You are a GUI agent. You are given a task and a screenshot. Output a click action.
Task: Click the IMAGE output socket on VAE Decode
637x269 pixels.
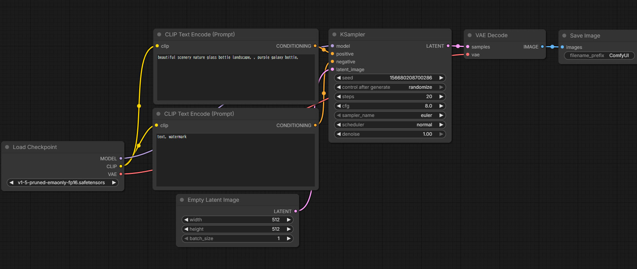542,47
